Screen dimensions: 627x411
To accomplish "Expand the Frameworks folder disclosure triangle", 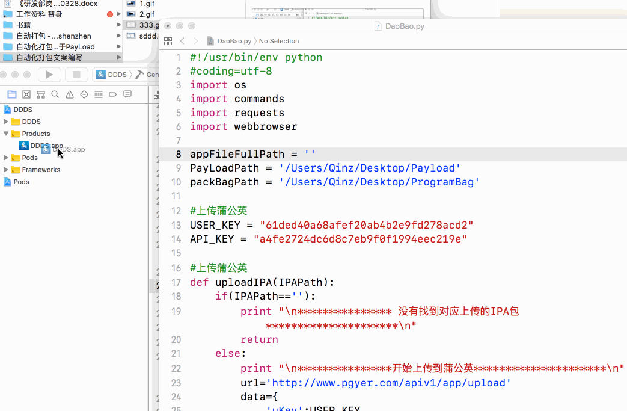I will tap(5, 169).
